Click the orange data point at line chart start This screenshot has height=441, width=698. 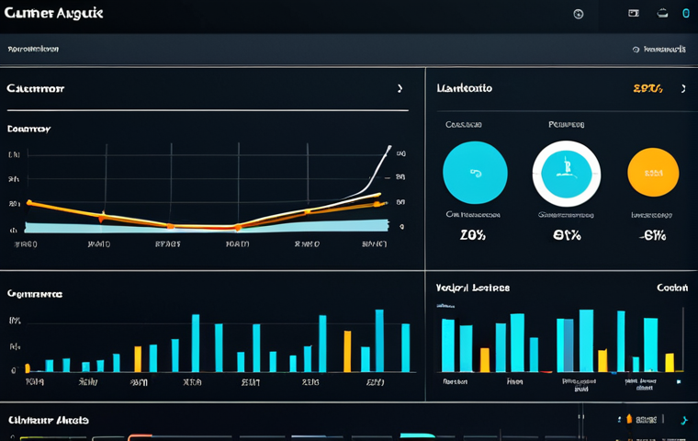point(28,202)
